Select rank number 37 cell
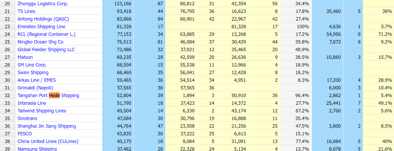 coord(7,134)
